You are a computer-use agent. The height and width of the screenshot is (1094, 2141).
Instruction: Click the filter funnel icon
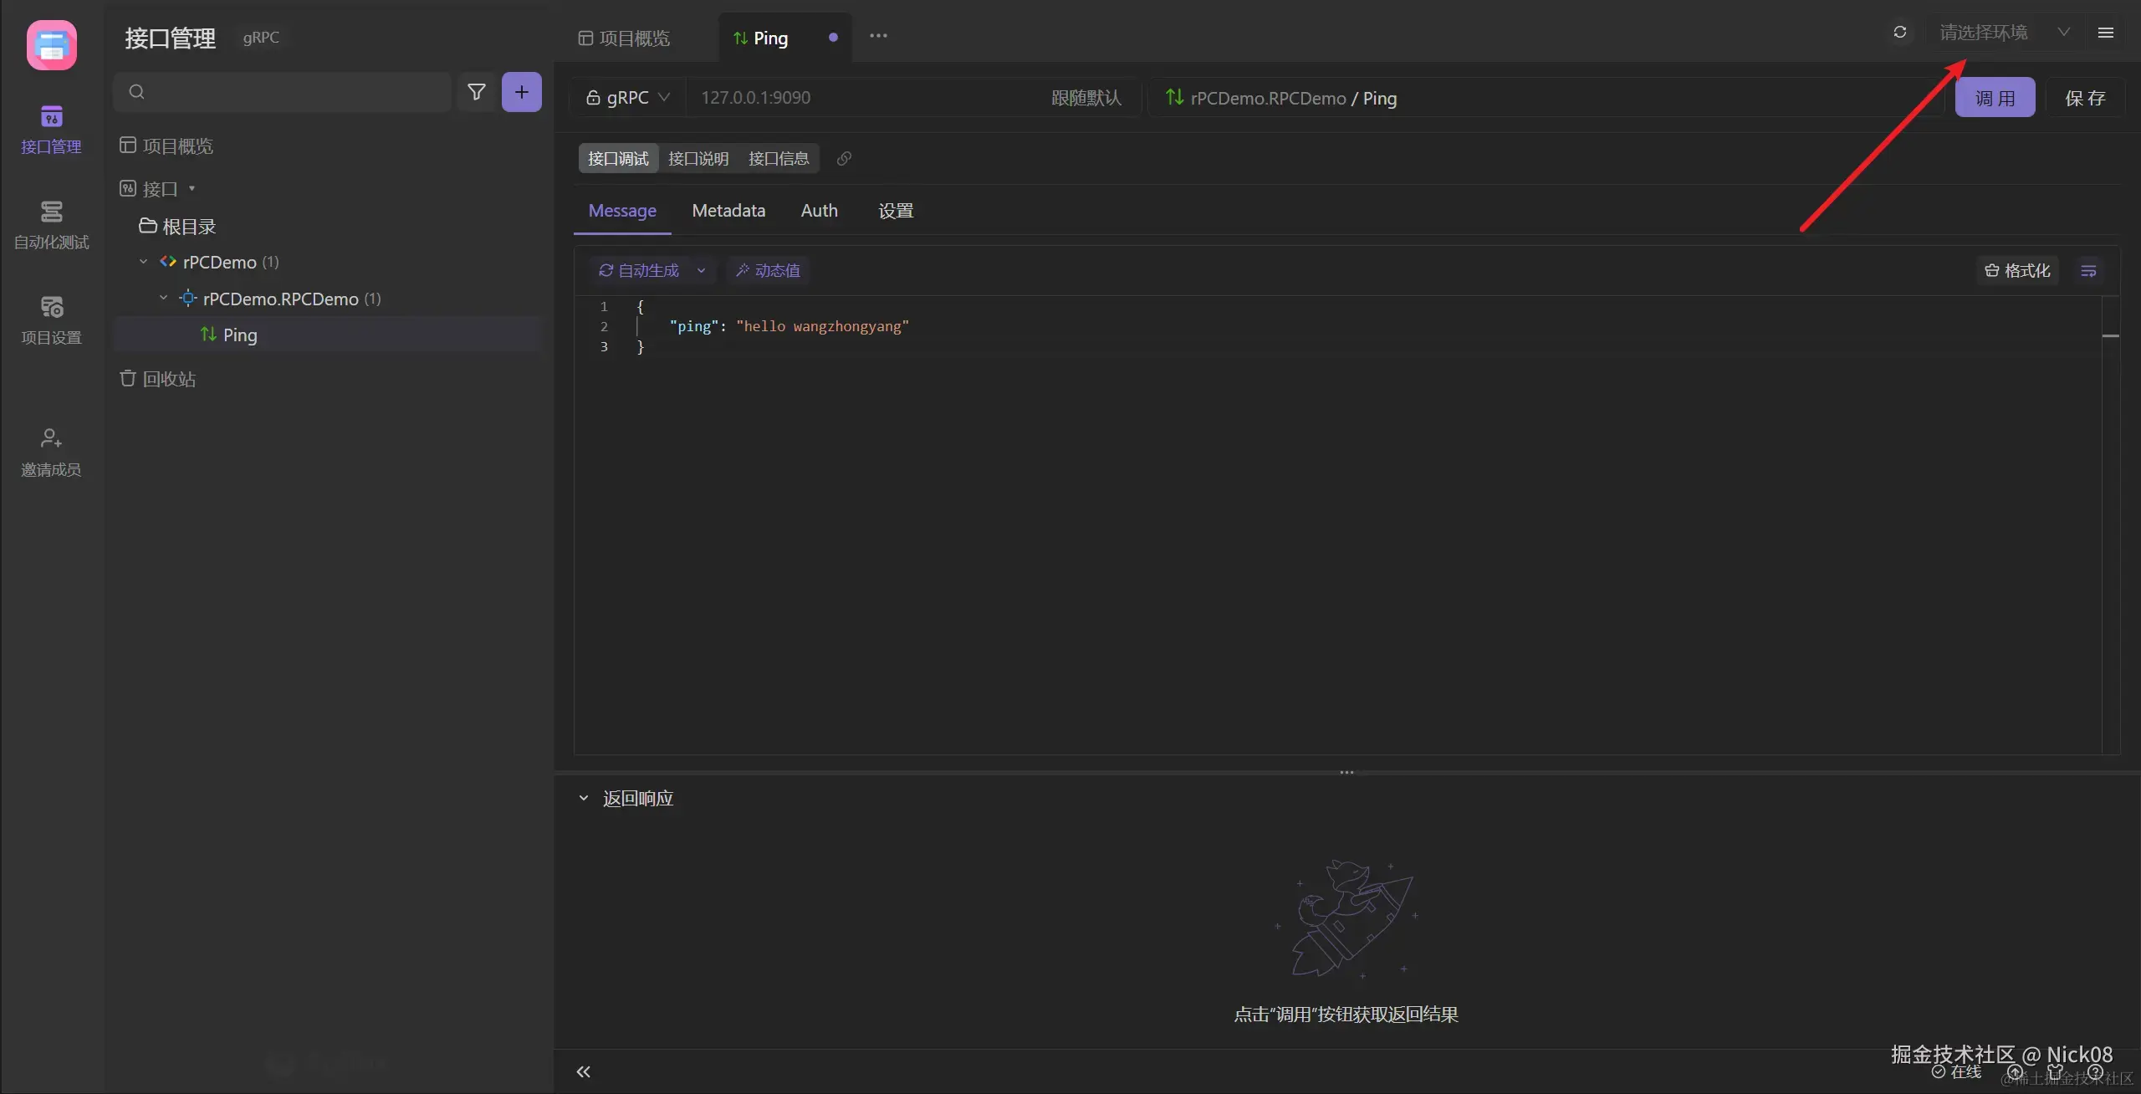coord(476,92)
